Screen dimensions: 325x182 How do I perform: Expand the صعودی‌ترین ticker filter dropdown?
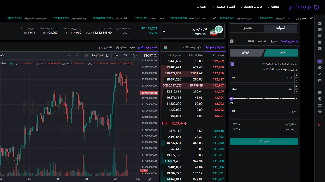pos(288,18)
